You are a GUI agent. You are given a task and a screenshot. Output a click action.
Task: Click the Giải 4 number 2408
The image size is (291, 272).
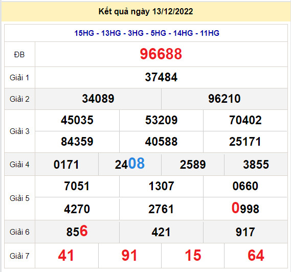[130, 164]
